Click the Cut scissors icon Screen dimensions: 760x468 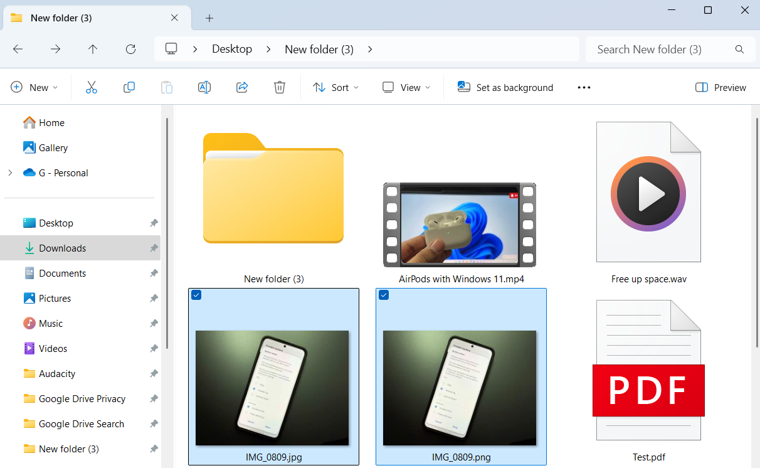[92, 87]
